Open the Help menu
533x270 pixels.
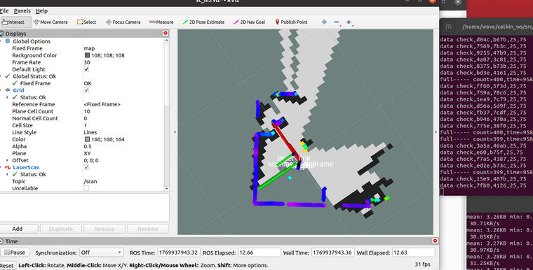point(41,11)
